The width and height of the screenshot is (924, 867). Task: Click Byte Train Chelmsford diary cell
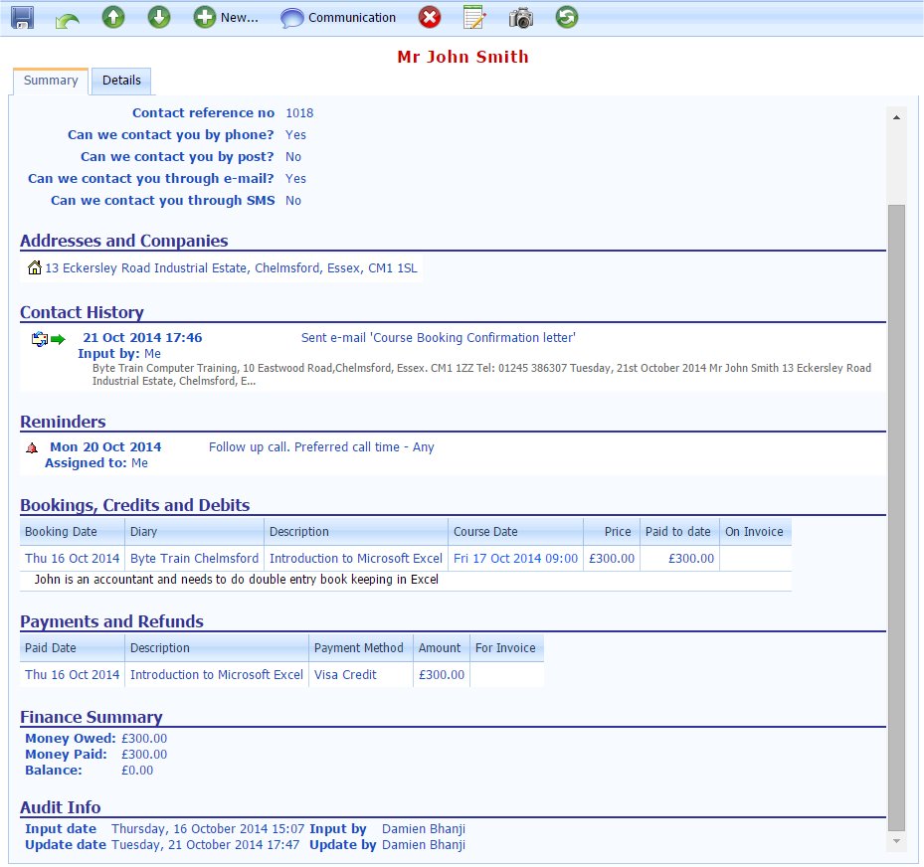pyautogui.click(x=195, y=559)
